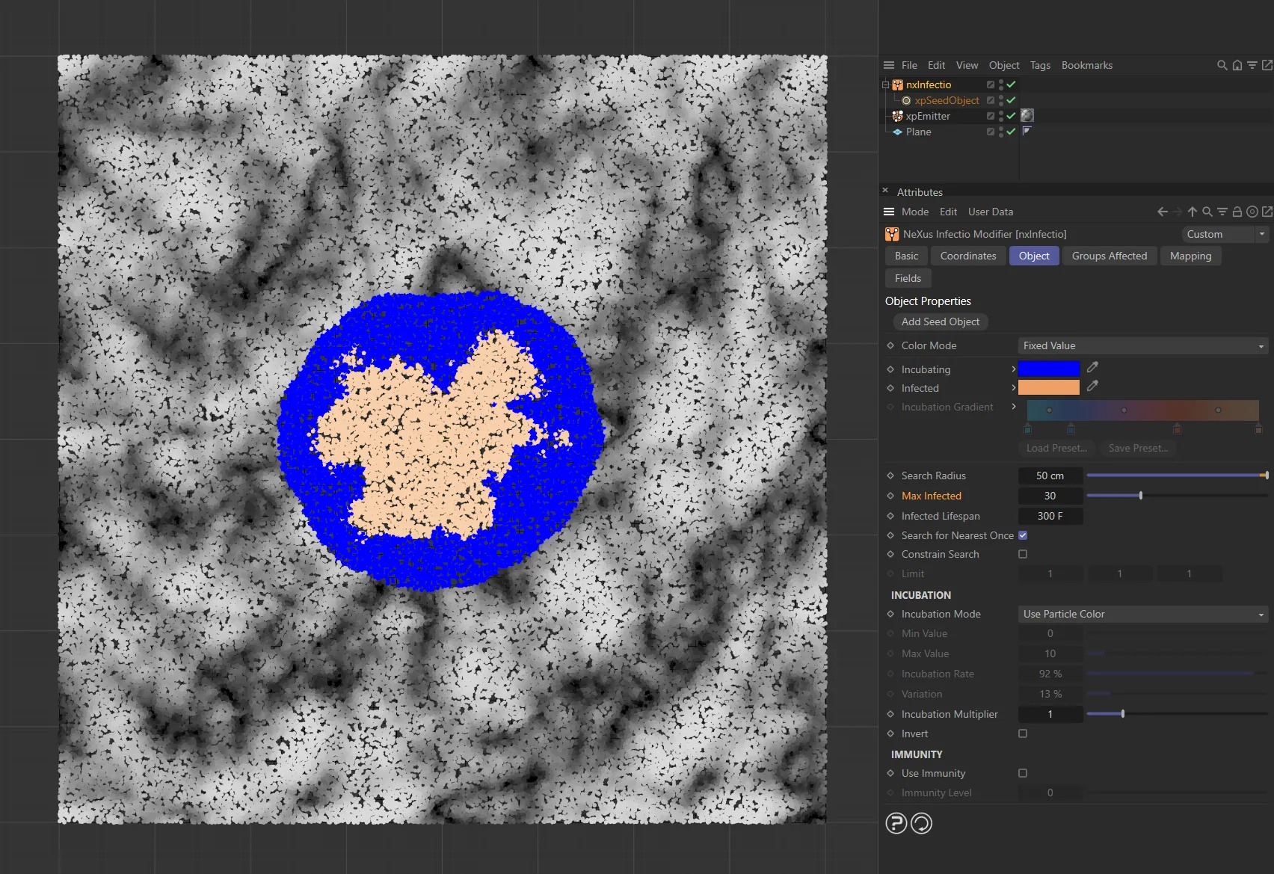Open the xpEmitter material thumbnail
Image resolution: width=1274 pixels, height=874 pixels.
[x=1028, y=116]
